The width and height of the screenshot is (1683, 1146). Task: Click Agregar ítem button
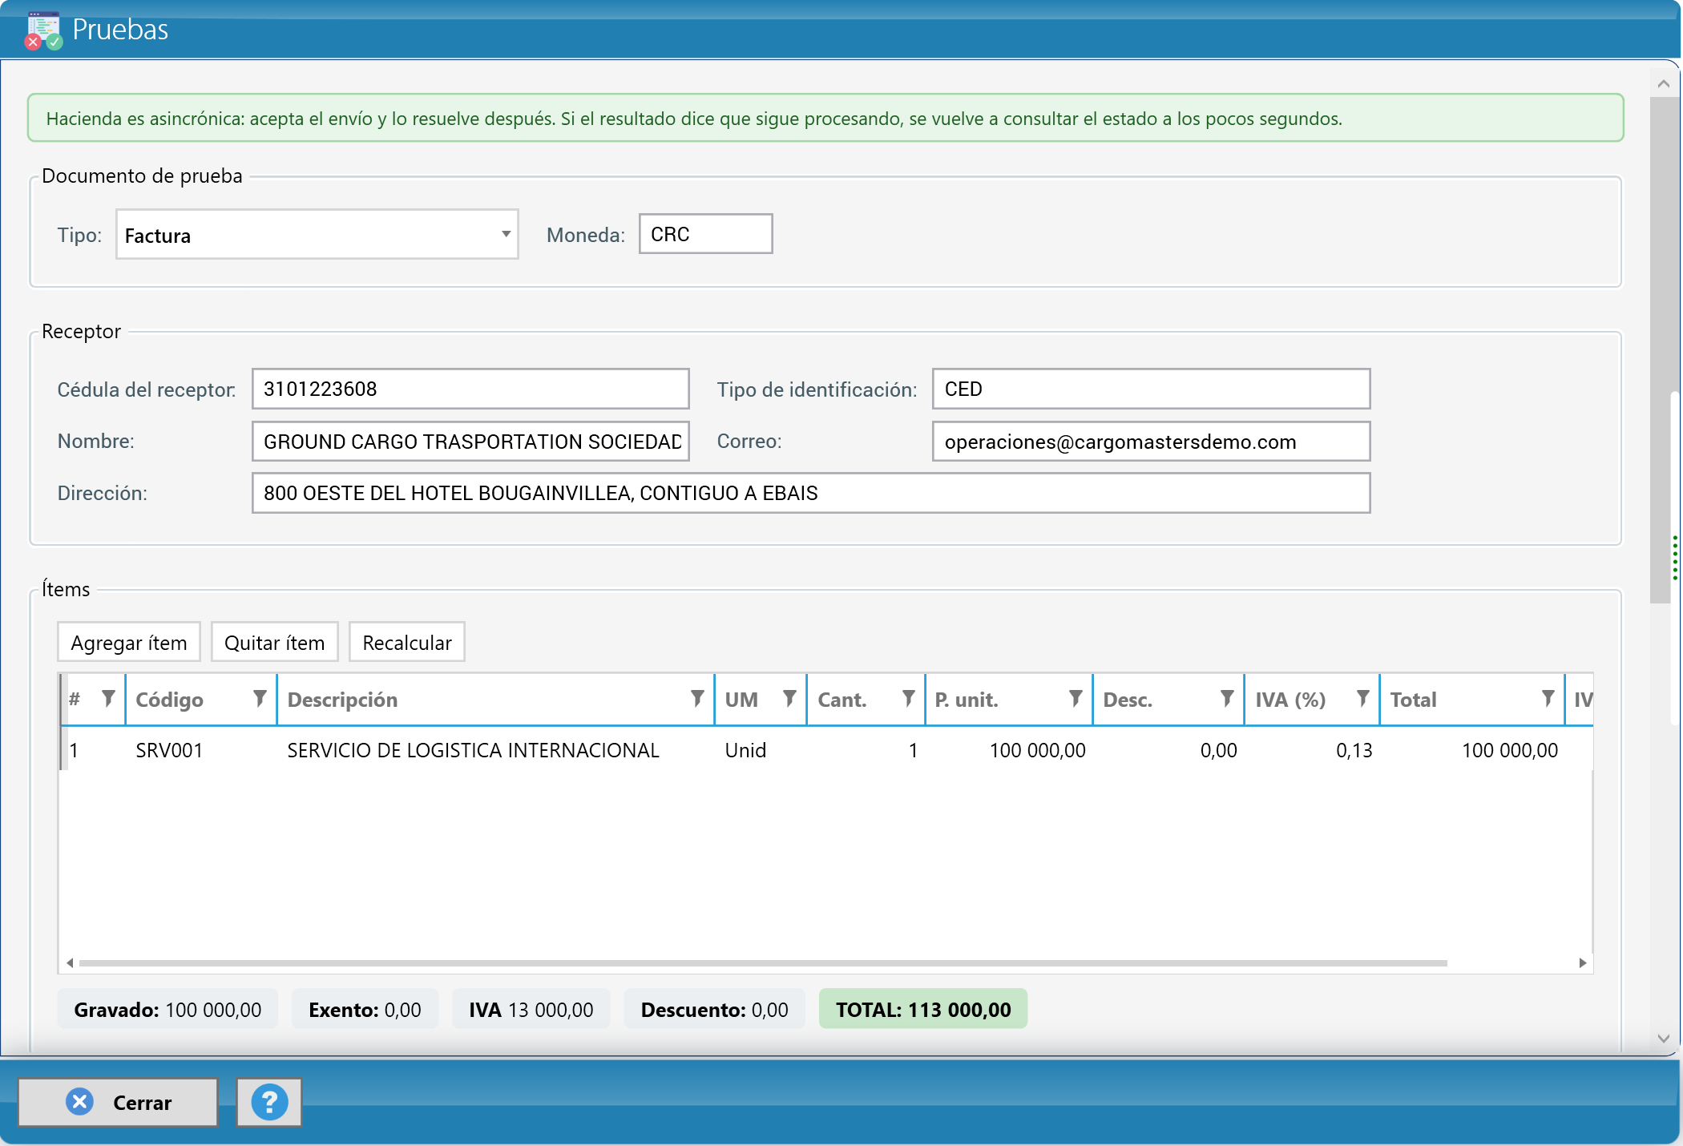(129, 643)
